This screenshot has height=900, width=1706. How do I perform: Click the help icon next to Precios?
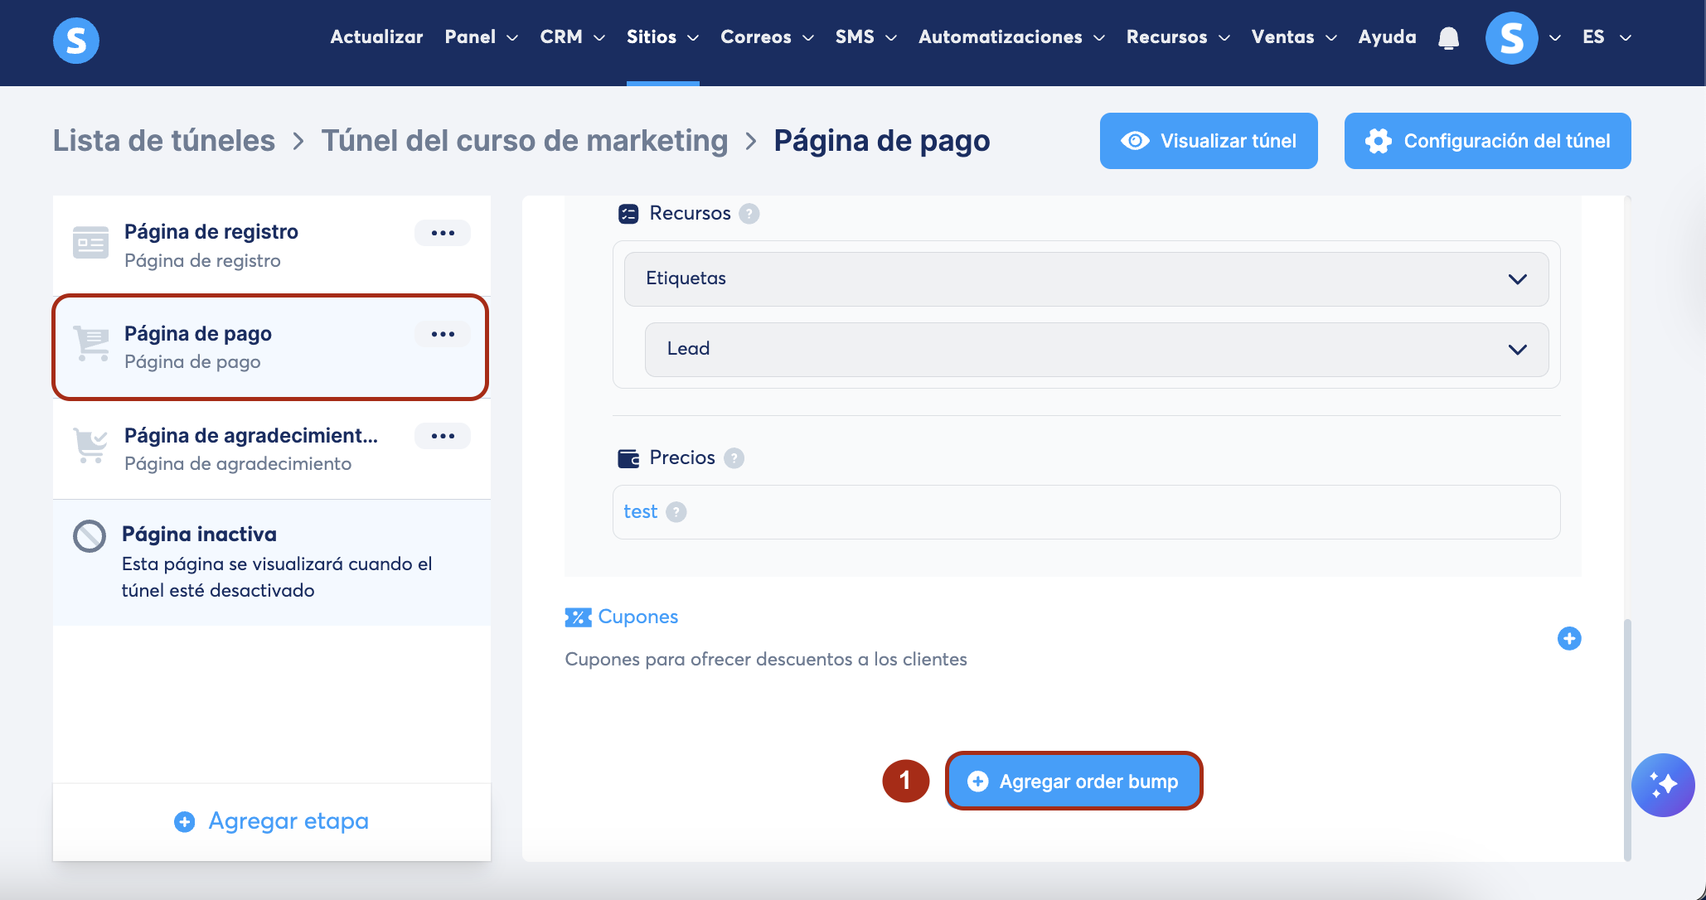[734, 458]
